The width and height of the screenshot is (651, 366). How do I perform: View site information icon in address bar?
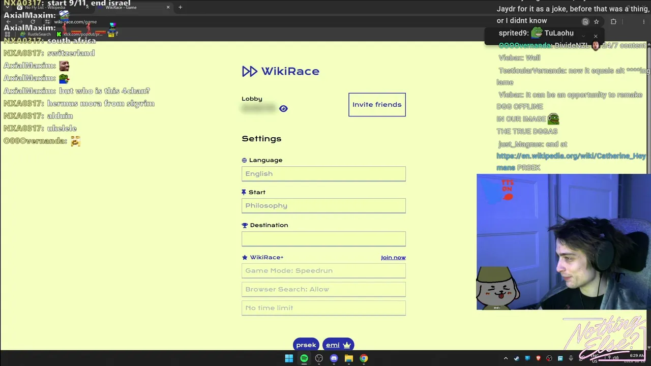point(47,22)
